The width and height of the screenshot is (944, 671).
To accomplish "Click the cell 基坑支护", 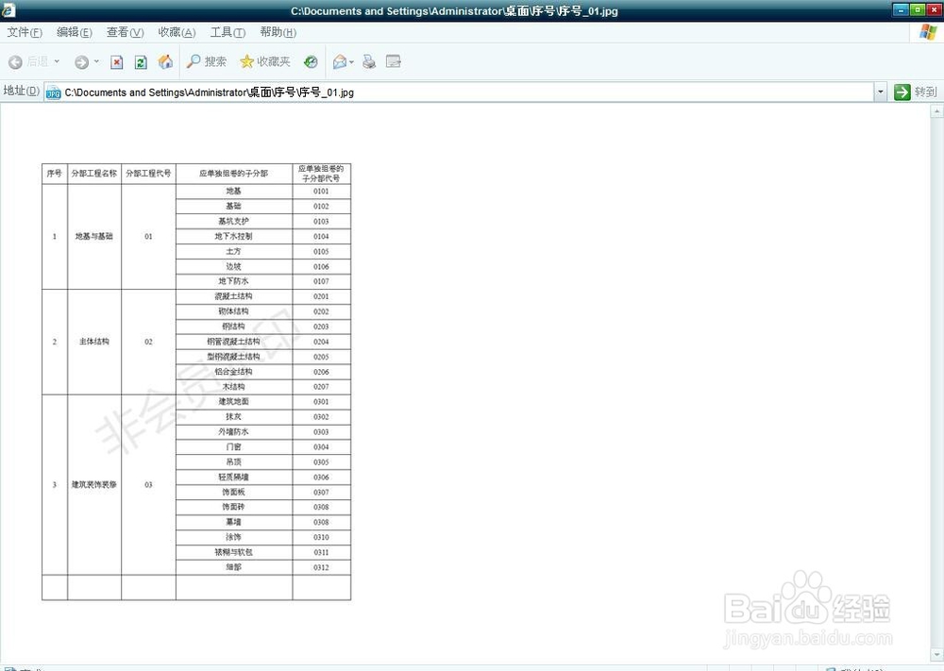I will 233,221.
